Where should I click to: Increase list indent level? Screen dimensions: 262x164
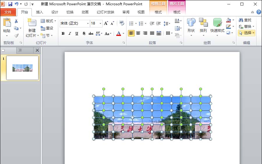click(159, 23)
